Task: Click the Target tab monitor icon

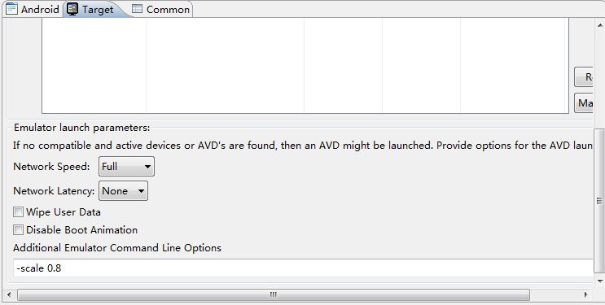Action: point(72,9)
